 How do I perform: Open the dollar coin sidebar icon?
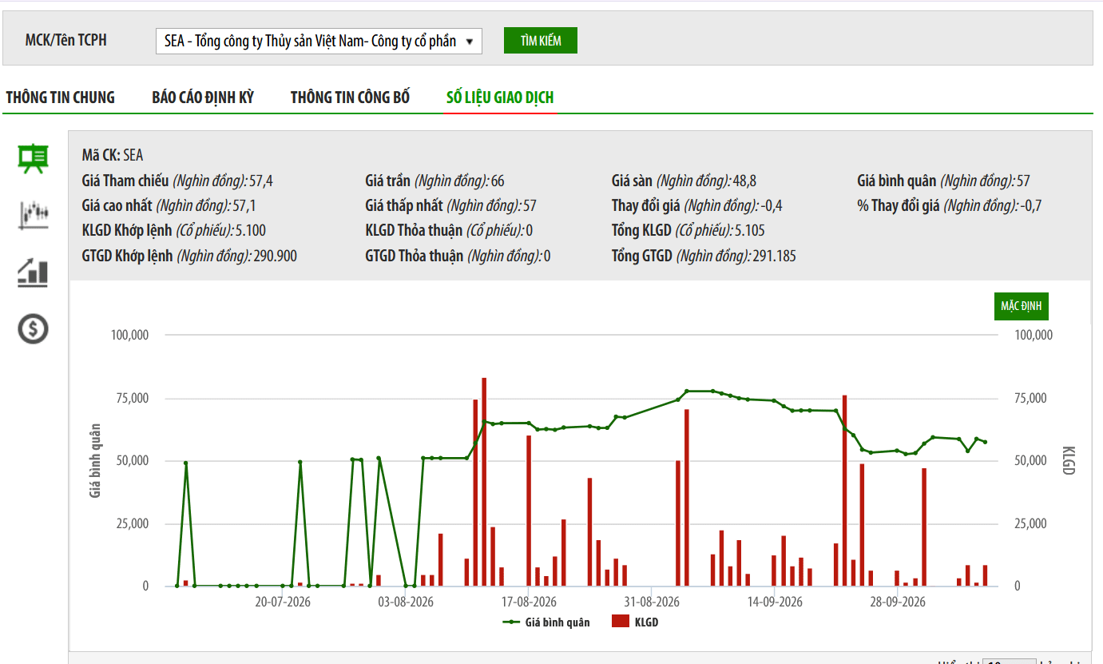point(34,328)
